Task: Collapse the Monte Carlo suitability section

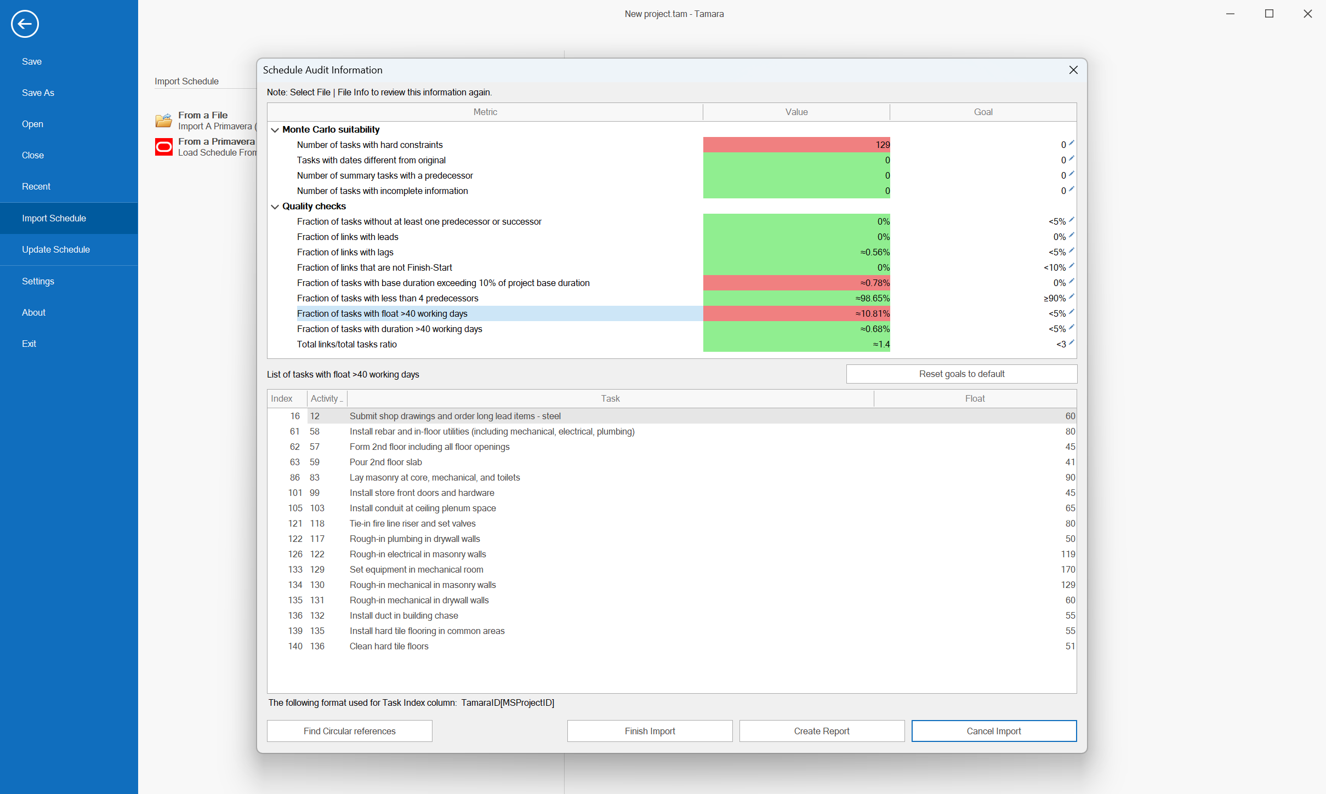Action: tap(275, 129)
